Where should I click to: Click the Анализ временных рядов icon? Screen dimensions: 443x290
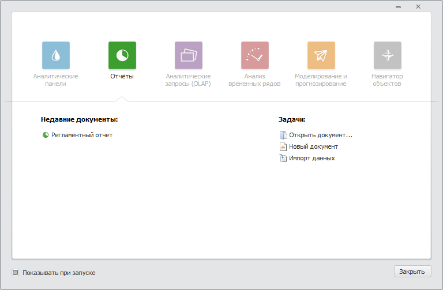pos(255,55)
